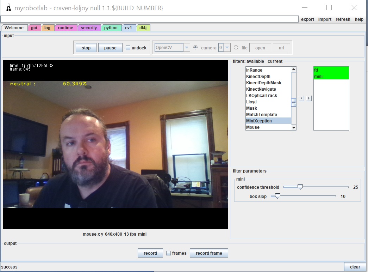The image size is (368, 272).
Task: Select the file radio button
Action: (236, 48)
